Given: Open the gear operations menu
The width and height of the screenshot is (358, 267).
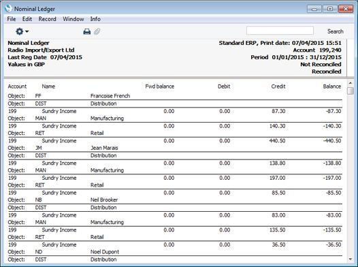Looking at the screenshot, I should (22, 31).
